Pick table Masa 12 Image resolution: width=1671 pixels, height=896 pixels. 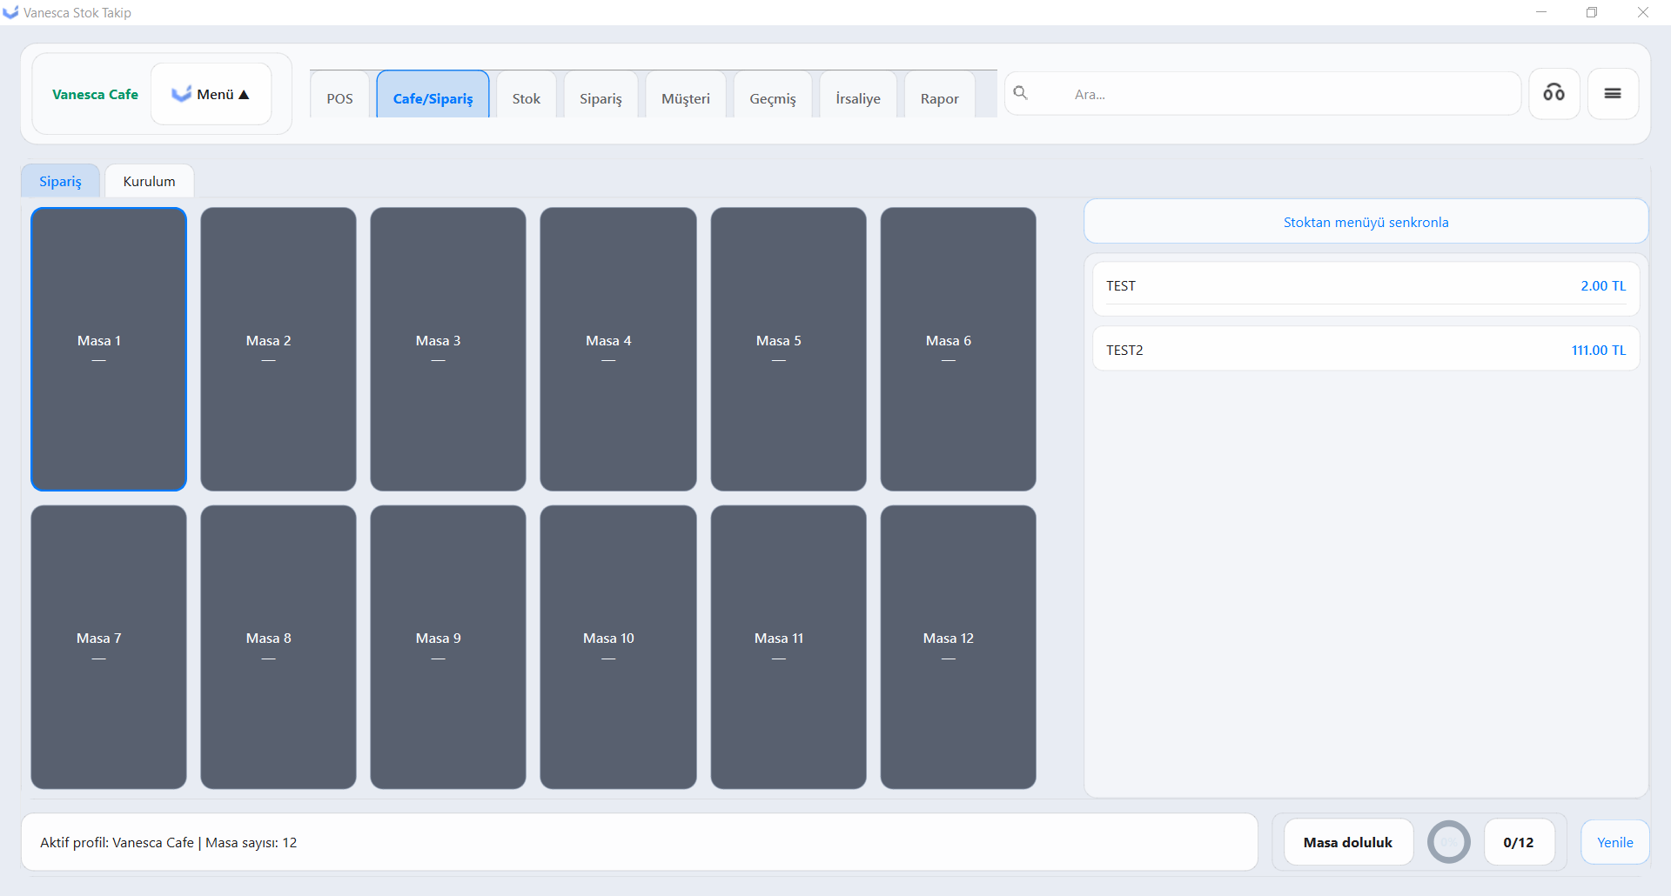point(958,647)
